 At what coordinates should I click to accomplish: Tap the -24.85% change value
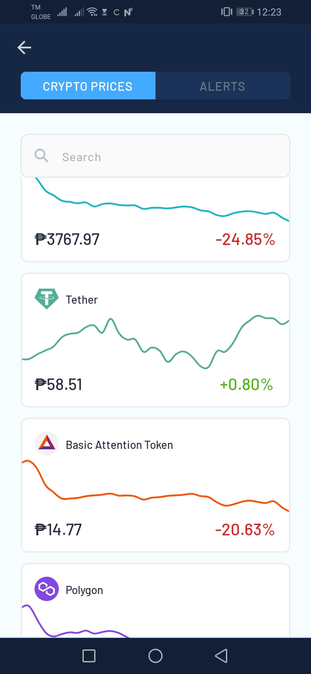coord(245,239)
